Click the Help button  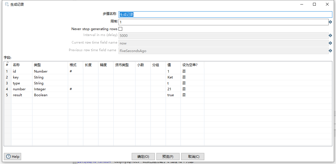12,156
